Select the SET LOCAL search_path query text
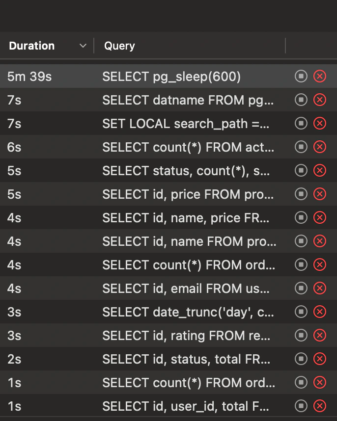The width and height of the screenshot is (337, 421). click(x=186, y=124)
